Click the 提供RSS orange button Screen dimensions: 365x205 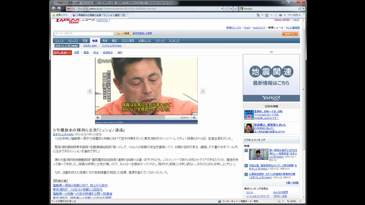(290, 34)
